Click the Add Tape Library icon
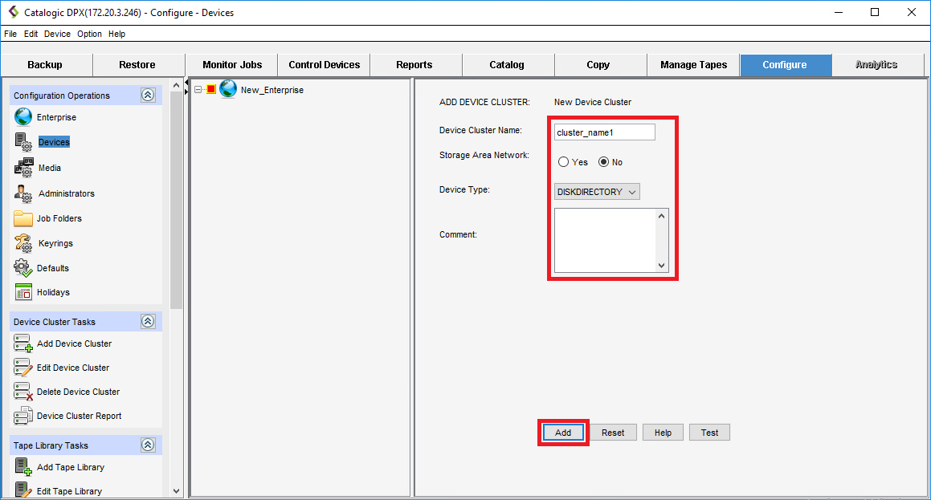Screen dimensions: 931x500 pyautogui.click(x=23, y=467)
